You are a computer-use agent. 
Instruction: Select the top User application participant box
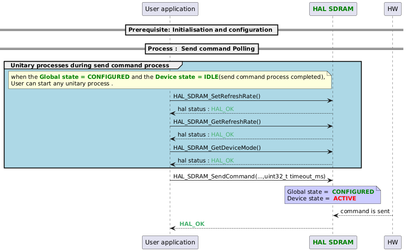[x=170, y=9]
